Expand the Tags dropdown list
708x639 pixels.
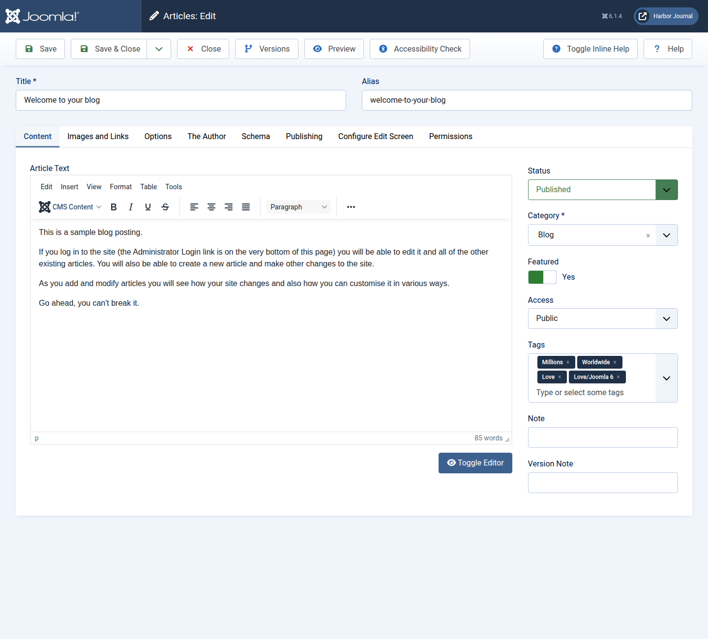pos(667,378)
